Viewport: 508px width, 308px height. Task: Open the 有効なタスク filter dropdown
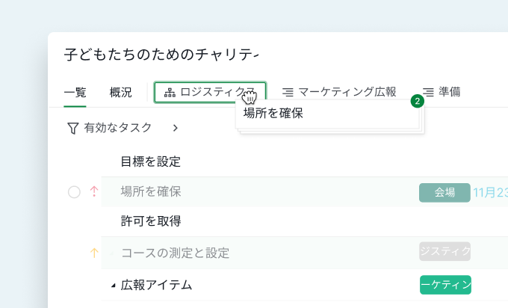coord(118,128)
